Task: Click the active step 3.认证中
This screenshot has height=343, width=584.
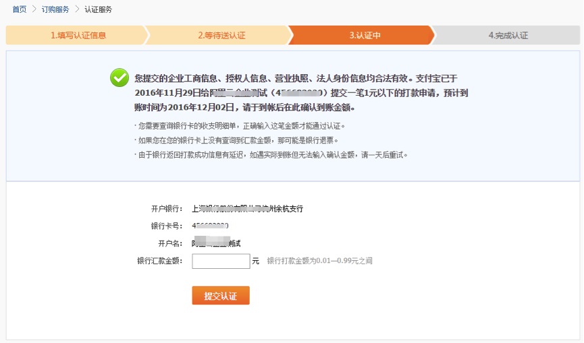Action: tap(365, 35)
